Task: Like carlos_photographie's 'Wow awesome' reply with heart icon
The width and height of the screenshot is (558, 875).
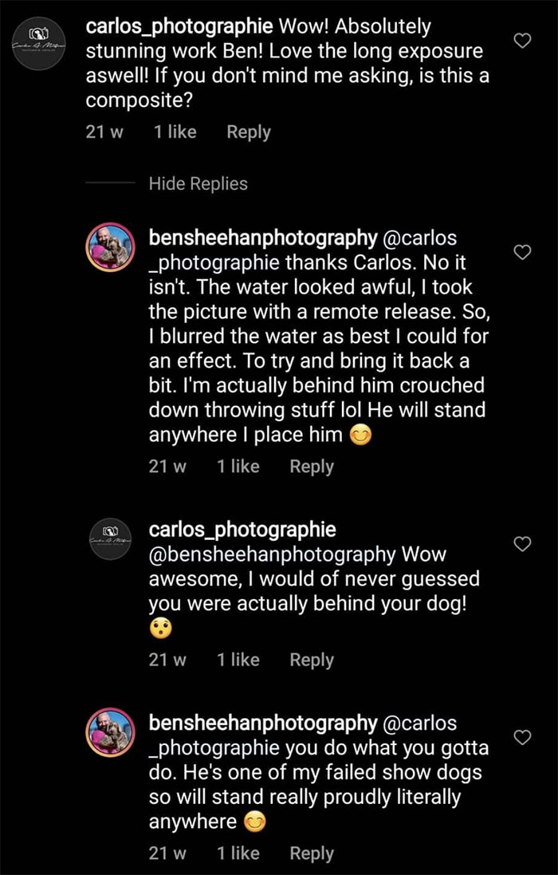Action: tap(523, 544)
